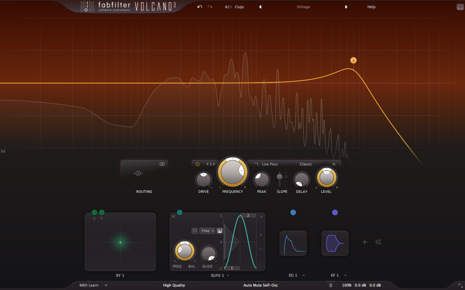
Task: Toggle filter 1 power button
Action: (x=198, y=164)
